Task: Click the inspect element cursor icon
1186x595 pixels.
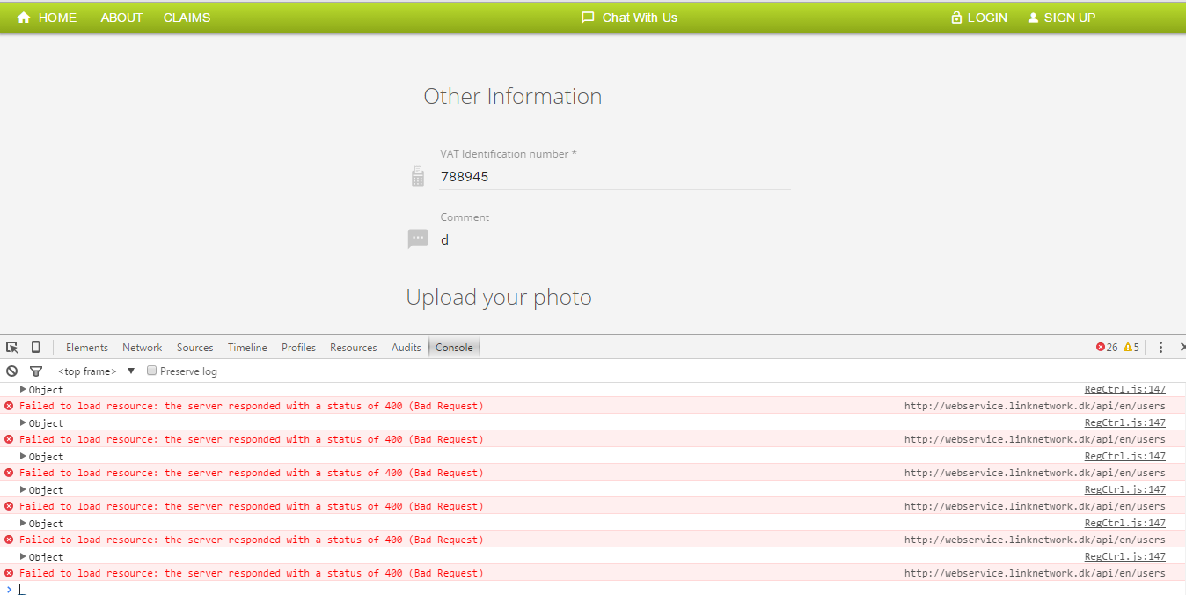Action: [x=12, y=348]
